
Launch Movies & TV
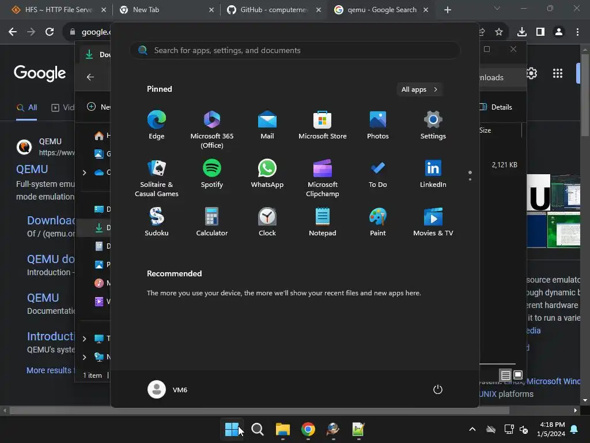point(433,222)
